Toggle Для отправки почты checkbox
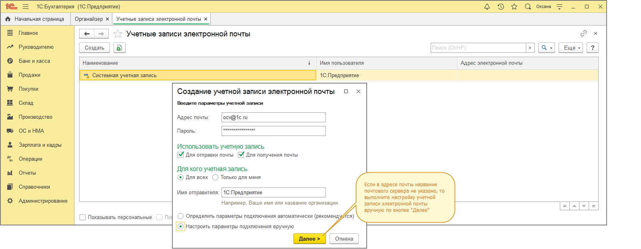The width and height of the screenshot is (641, 249). coord(181,155)
